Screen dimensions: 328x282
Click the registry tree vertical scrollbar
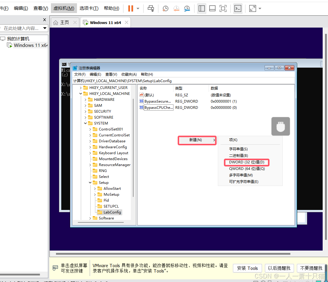[x=133, y=148]
